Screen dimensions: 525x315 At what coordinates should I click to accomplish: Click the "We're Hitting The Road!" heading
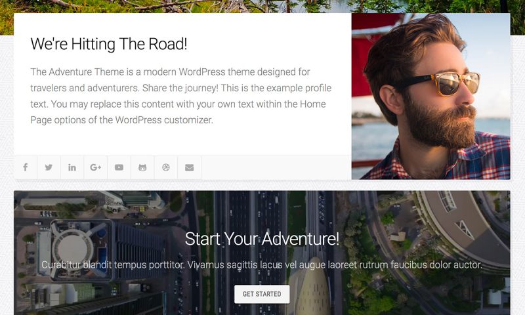click(109, 44)
